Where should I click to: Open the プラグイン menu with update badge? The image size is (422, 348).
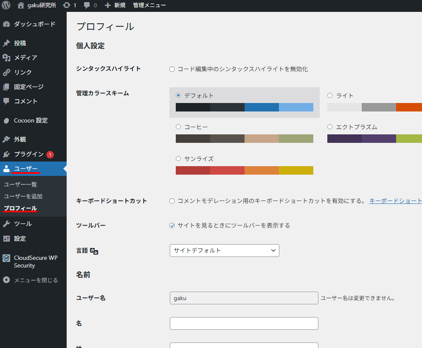point(29,154)
